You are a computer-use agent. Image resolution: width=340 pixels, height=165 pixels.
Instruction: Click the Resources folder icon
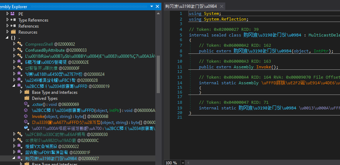coord(13,32)
